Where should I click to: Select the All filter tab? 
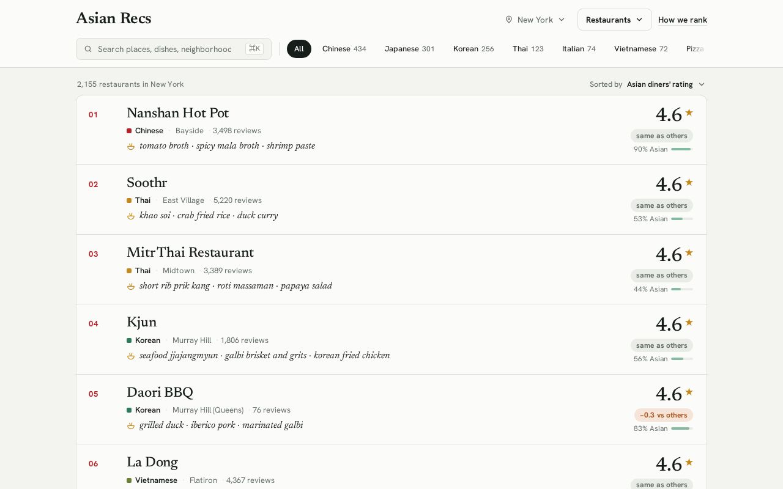pyautogui.click(x=299, y=49)
